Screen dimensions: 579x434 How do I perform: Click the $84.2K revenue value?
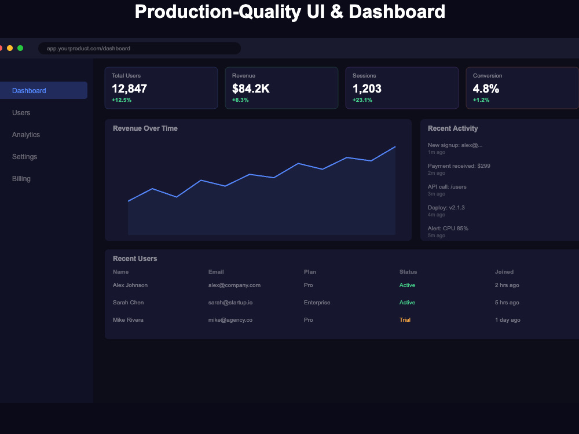(x=251, y=89)
